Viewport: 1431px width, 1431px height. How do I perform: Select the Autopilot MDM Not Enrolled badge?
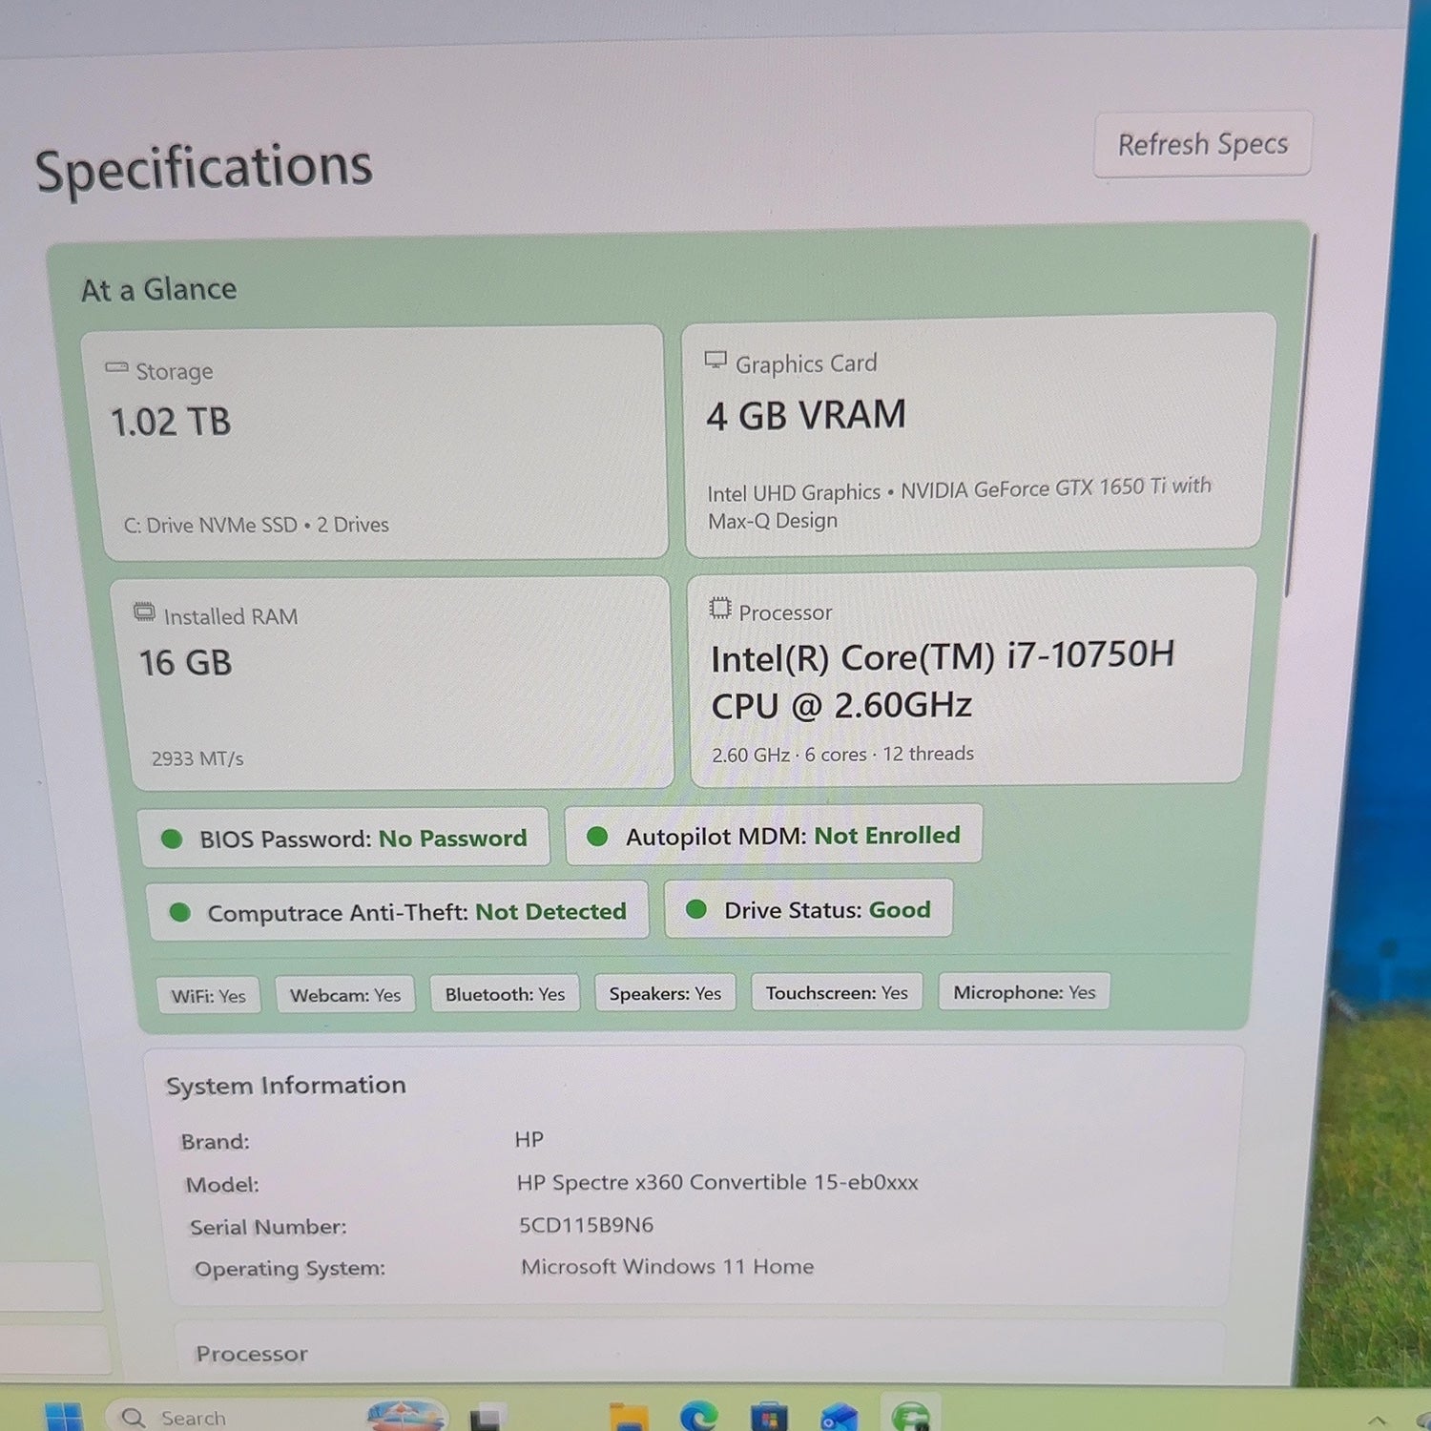[x=774, y=835]
